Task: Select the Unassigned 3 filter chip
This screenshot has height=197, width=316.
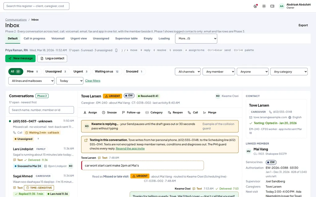Action: coord(56,71)
